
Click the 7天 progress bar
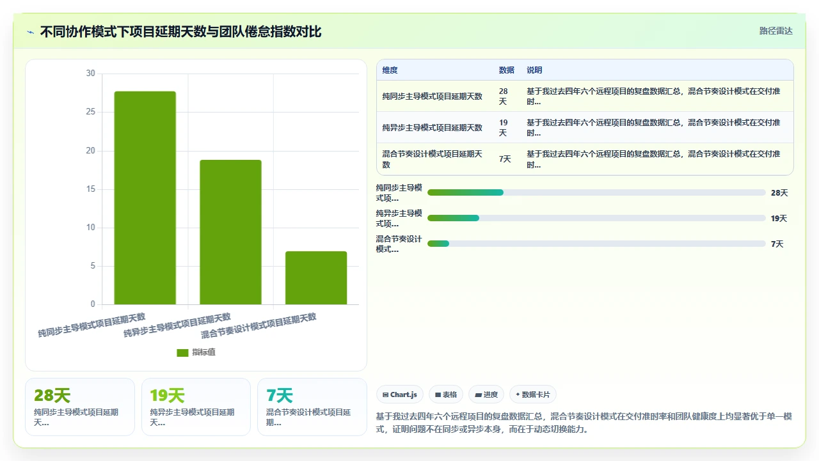596,244
